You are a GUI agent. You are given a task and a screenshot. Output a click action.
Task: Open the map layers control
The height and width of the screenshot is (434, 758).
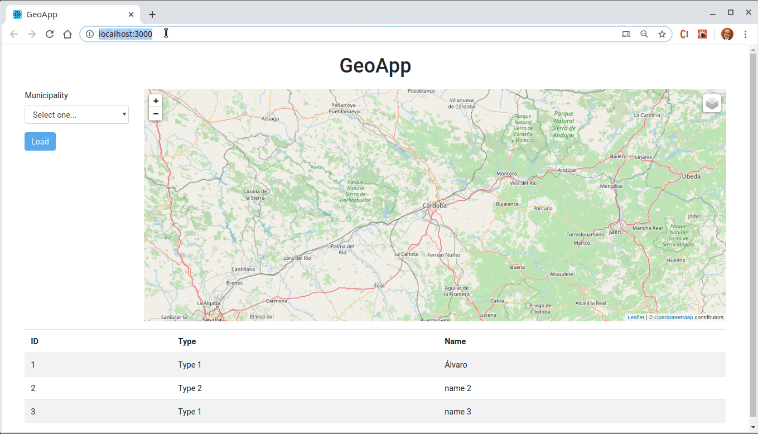[x=712, y=103]
